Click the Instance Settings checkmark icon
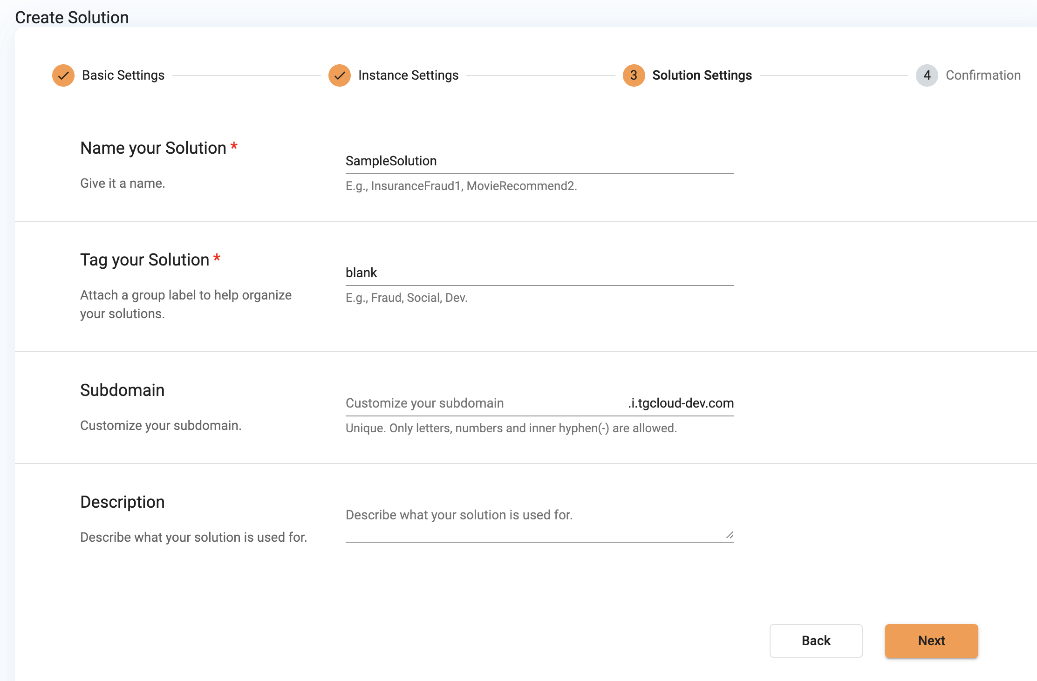Viewport: 1037px width, 681px height. click(x=340, y=75)
